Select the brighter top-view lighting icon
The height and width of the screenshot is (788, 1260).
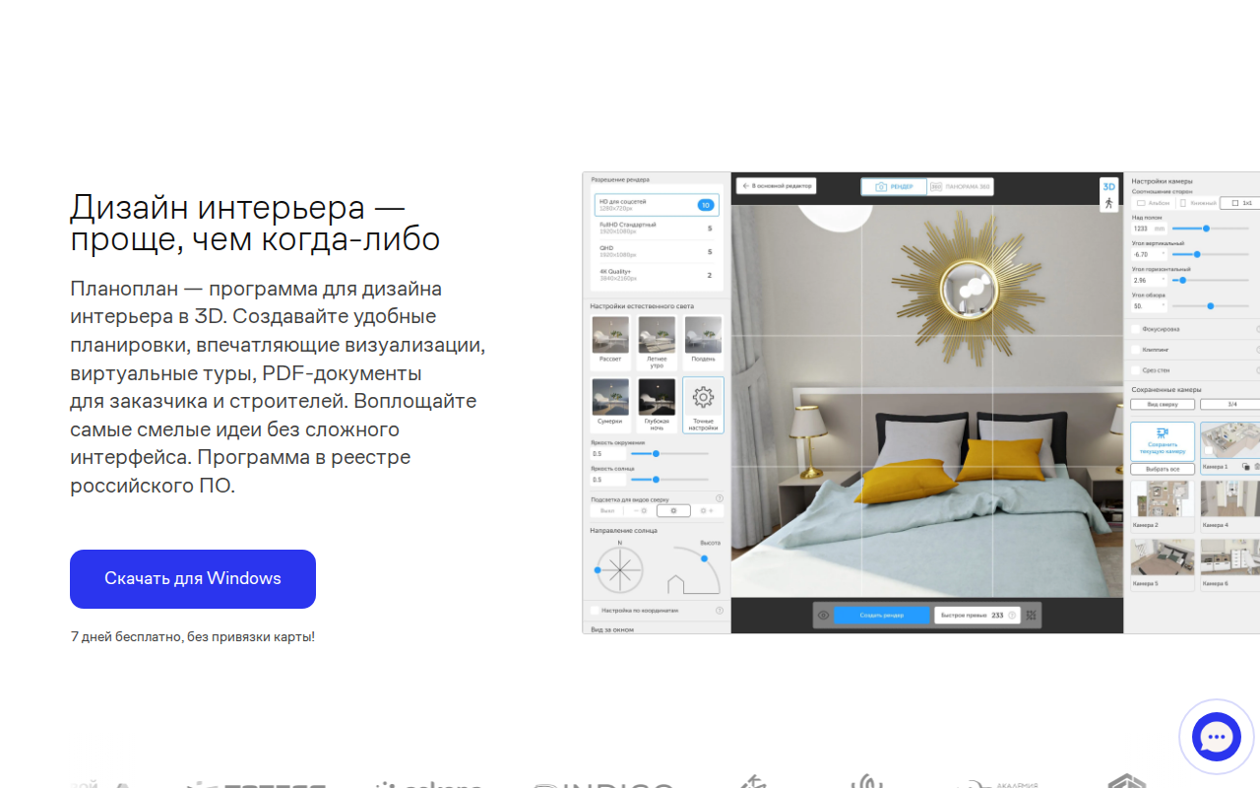tap(707, 511)
